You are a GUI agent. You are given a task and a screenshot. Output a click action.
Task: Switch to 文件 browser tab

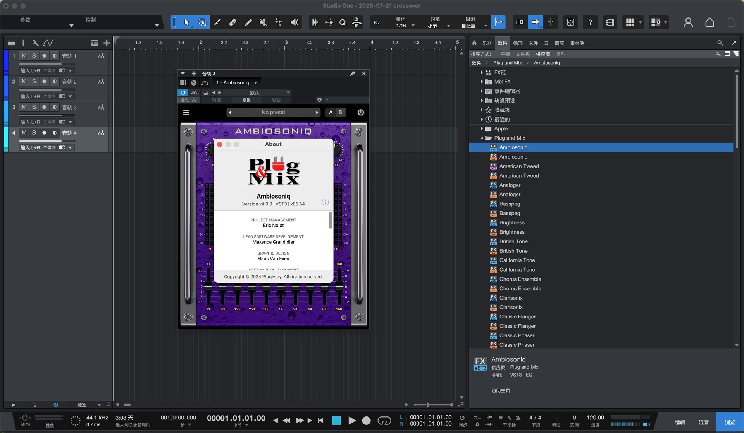point(533,43)
